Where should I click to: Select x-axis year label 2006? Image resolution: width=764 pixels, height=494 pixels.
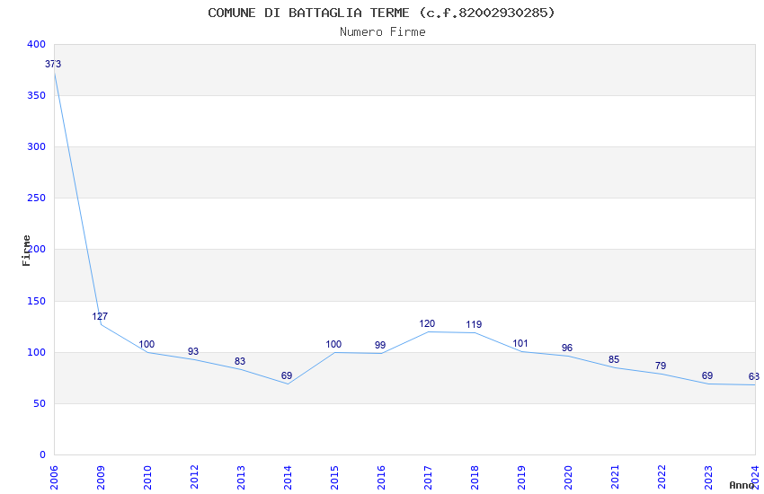pyautogui.click(x=54, y=477)
